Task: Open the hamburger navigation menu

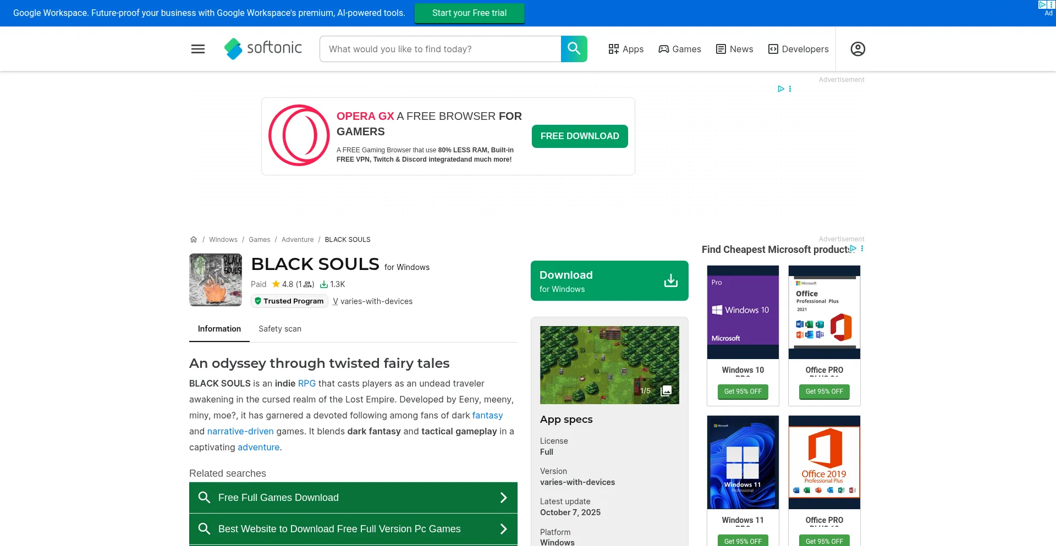Action: (x=197, y=49)
